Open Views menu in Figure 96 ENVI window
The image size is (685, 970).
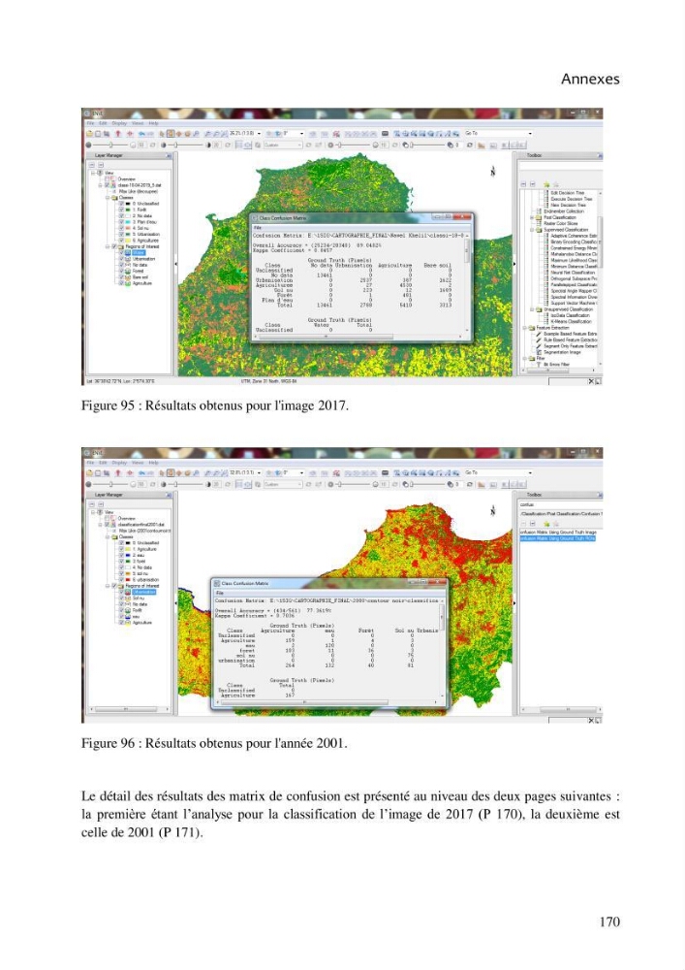pyautogui.click(x=138, y=462)
